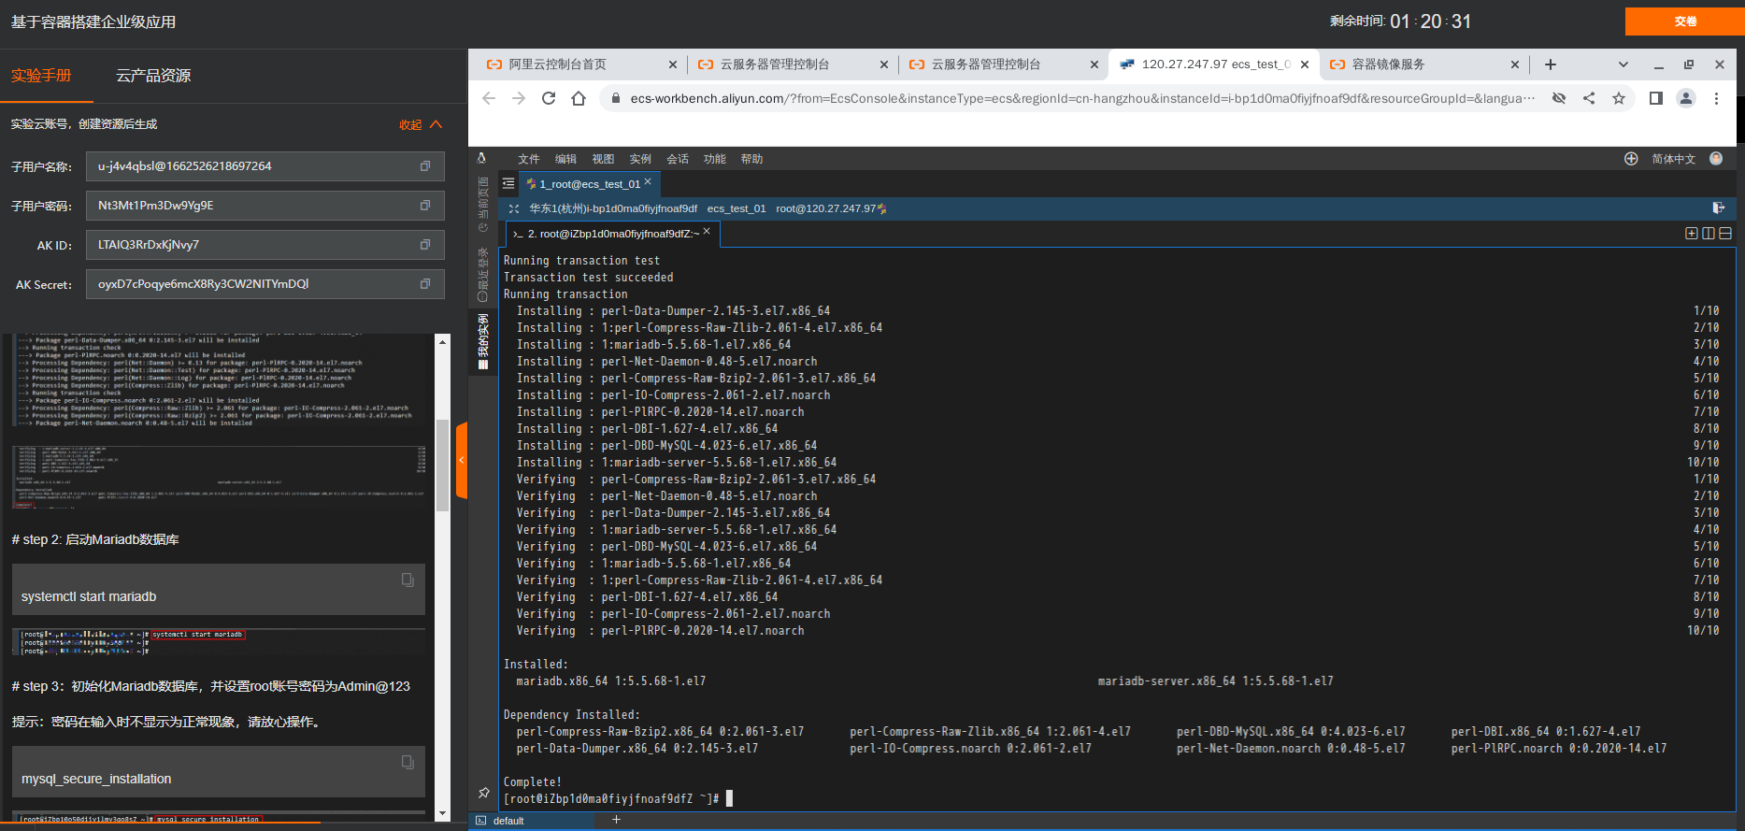Image resolution: width=1745 pixels, height=831 pixels.
Task: Toggle the Workbench session list sidebar
Action: point(508,184)
